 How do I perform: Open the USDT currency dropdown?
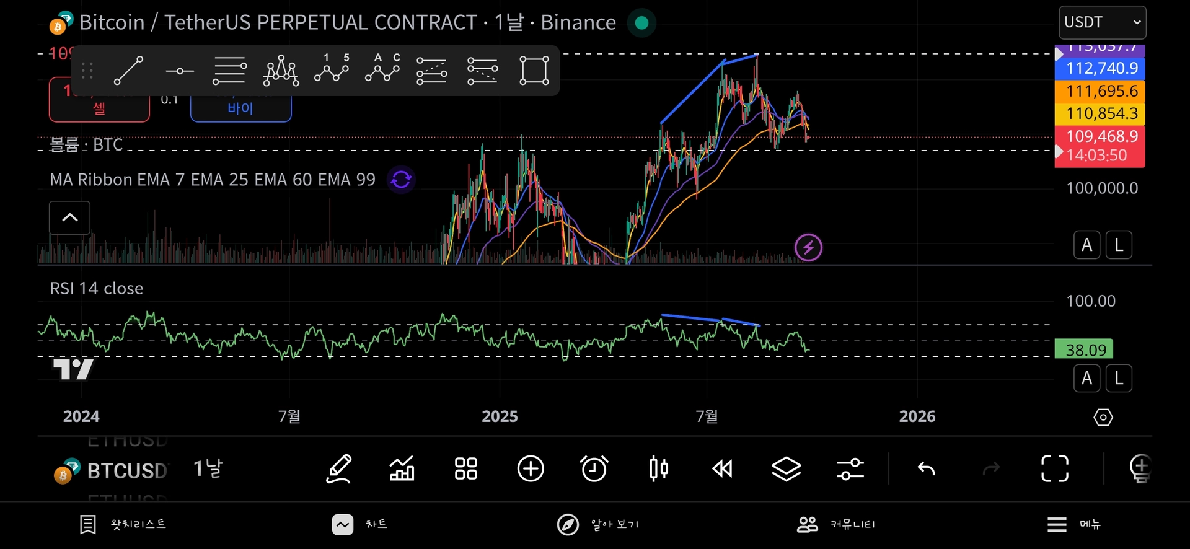point(1103,22)
